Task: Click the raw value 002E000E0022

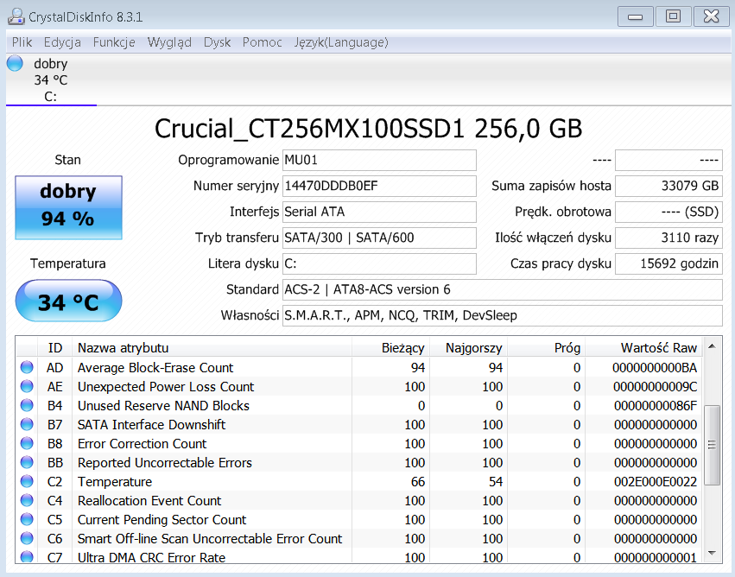Action: coord(656,482)
